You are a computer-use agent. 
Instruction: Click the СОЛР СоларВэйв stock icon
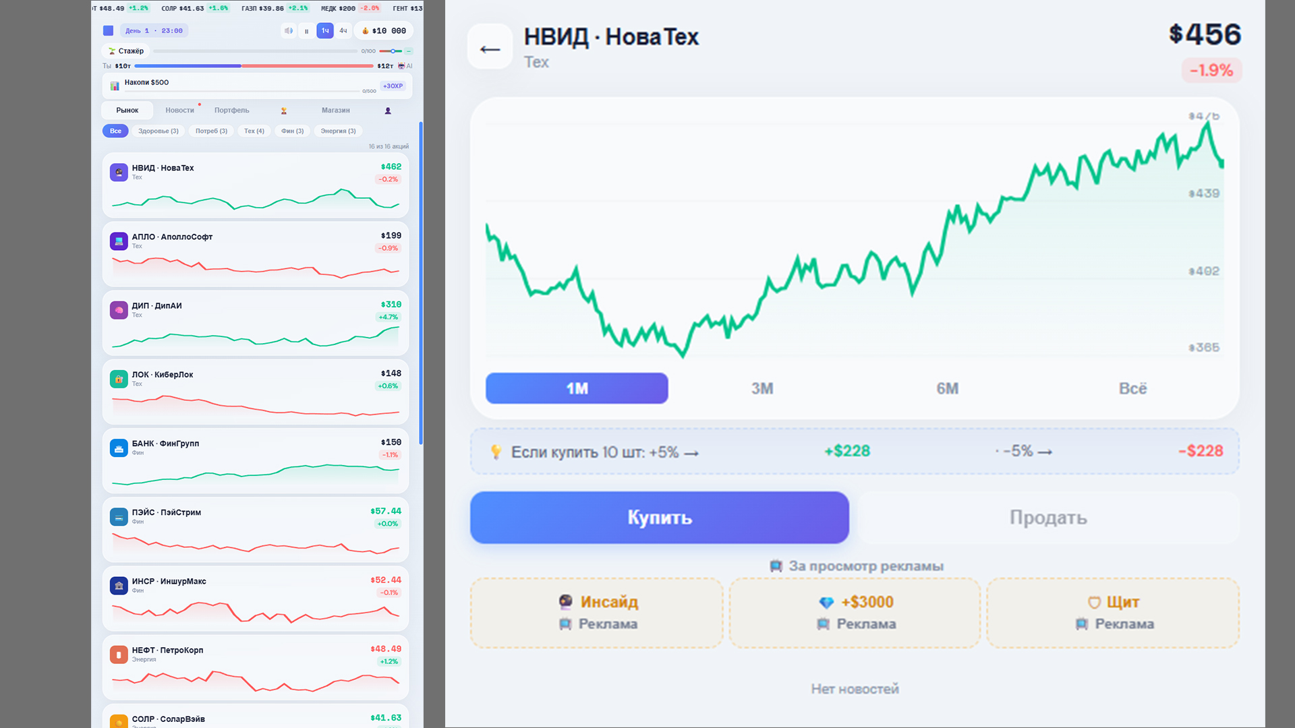(119, 721)
